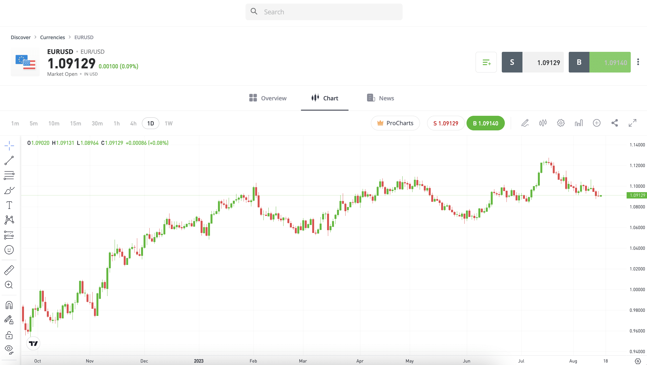Click the magnifier search icon
Image resolution: width=647 pixels, height=365 pixels.
[254, 11]
